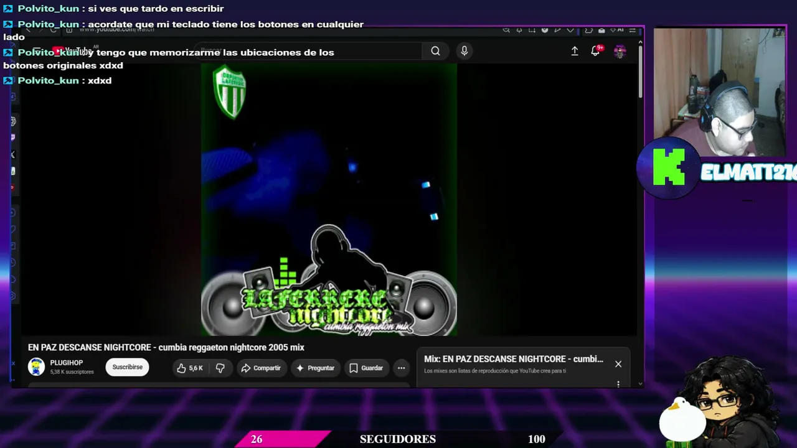Save the video with Guardar

366,368
